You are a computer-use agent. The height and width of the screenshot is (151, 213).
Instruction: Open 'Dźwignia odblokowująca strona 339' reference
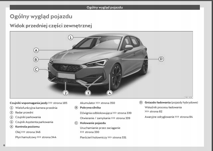(106, 113)
